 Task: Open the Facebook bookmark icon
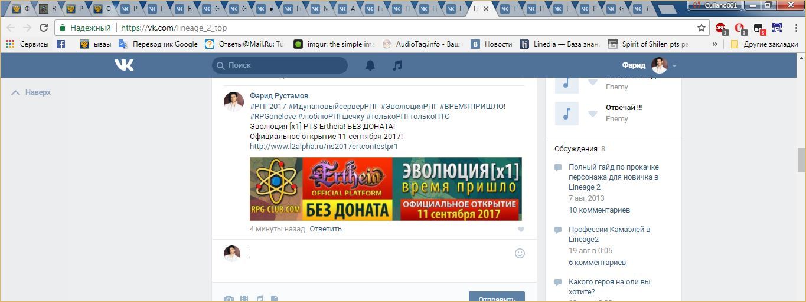click(x=61, y=44)
